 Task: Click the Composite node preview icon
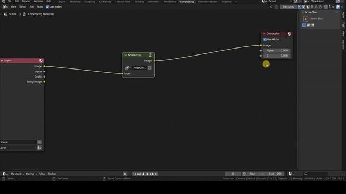point(289,34)
